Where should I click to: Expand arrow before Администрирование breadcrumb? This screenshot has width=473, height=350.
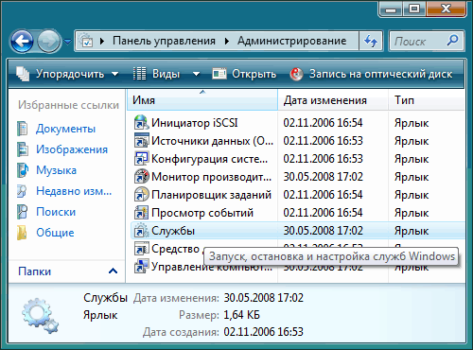[x=227, y=41]
